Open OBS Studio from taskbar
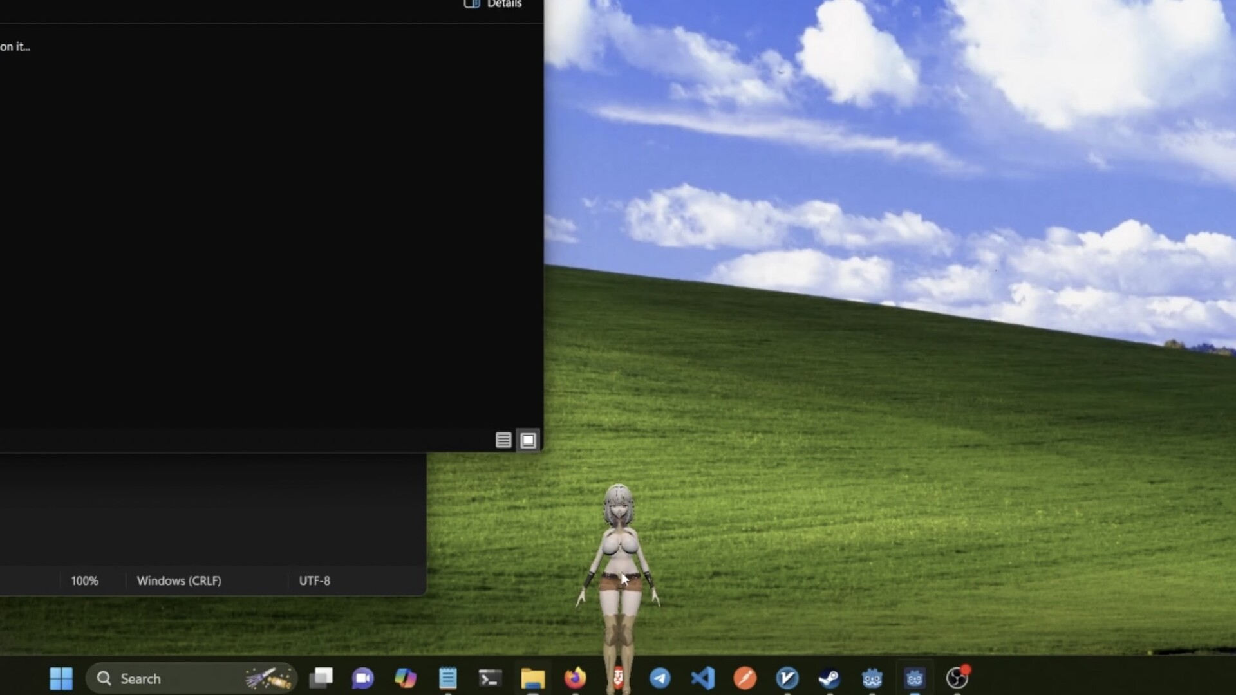The image size is (1236, 695). 957,678
